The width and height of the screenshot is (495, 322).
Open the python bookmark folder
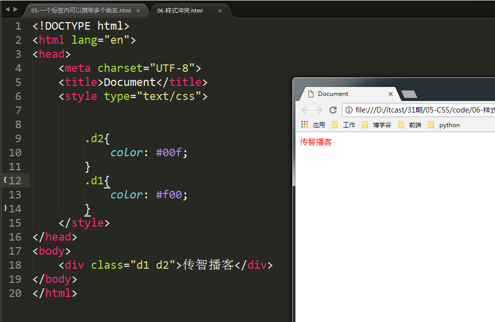[x=444, y=125]
